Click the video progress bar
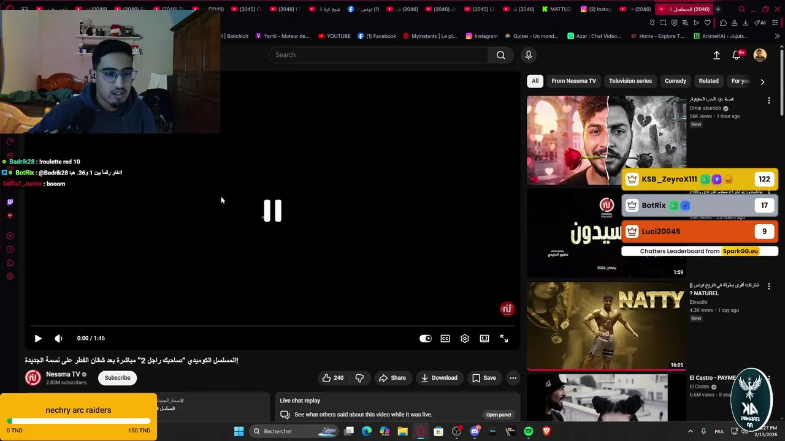Image resolution: width=785 pixels, height=441 pixels. click(x=272, y=326)
